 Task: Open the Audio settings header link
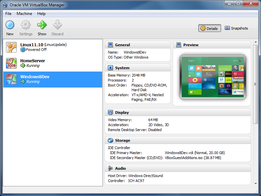click(121, 168)
